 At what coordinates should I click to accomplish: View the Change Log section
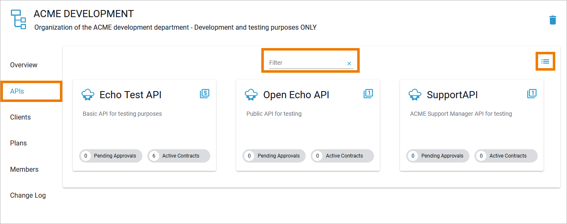(28, 195)
